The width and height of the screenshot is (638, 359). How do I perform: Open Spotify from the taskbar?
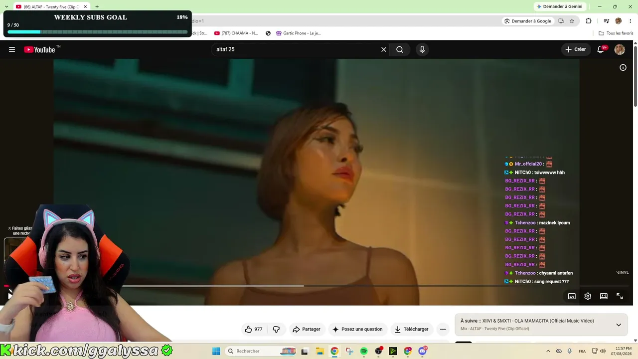[x=364, y=351]
